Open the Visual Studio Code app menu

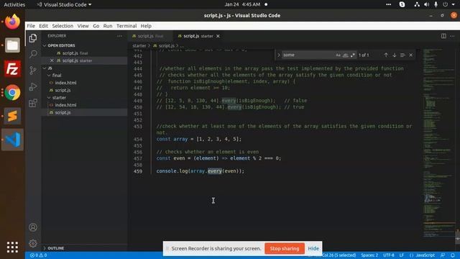[64, 4]
